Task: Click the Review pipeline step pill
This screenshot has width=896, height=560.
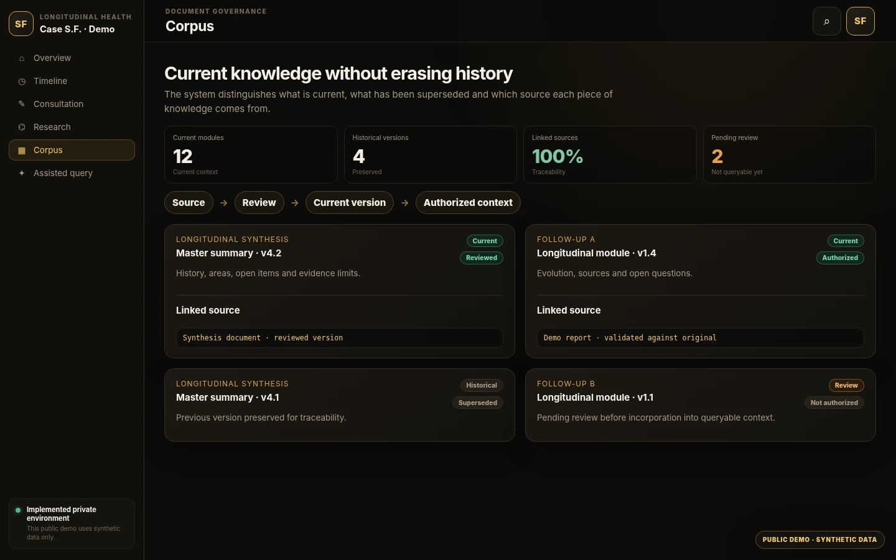Action: point(259,202)
